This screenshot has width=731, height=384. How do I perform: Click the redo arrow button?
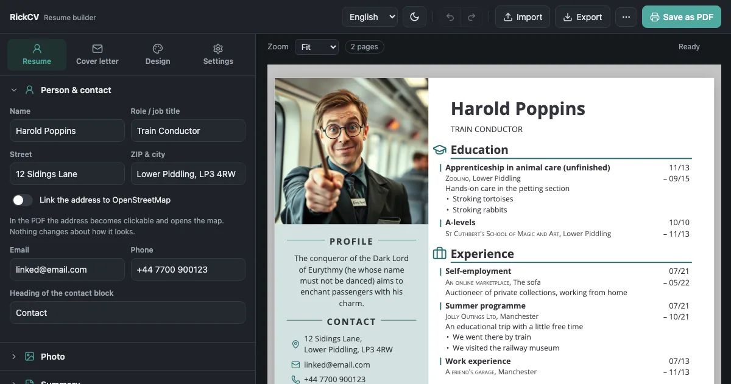tap(471, 17)
